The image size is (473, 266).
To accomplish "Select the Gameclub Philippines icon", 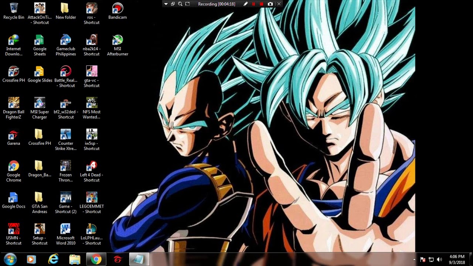I will [66, 45].
